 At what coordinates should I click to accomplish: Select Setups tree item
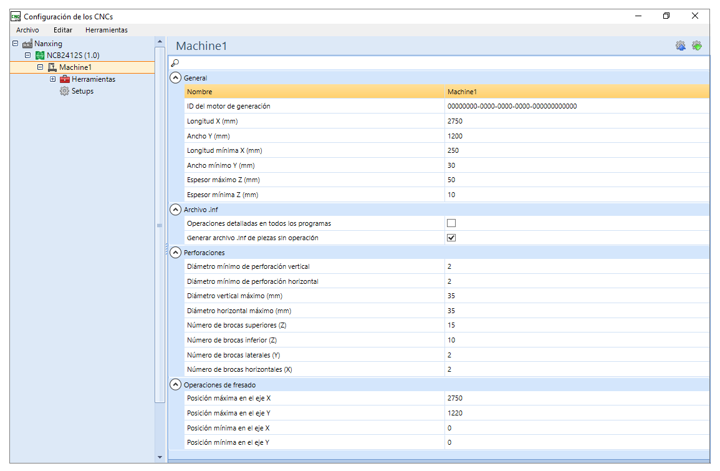(83, 91)
